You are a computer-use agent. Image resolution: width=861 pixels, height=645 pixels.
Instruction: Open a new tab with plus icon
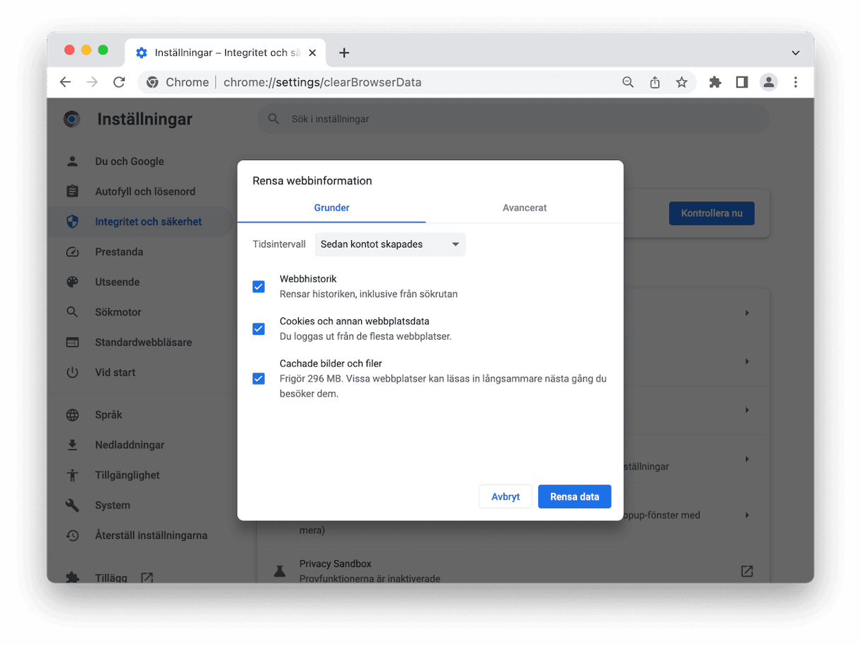[344, 52]
